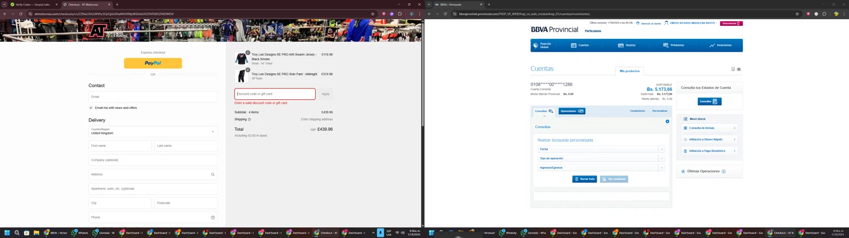Image resolution: width=849 pixels, height=238 pixels.
Task: Open the Tarjetas menu in BBVA navigation
Action: coord(627,45)
